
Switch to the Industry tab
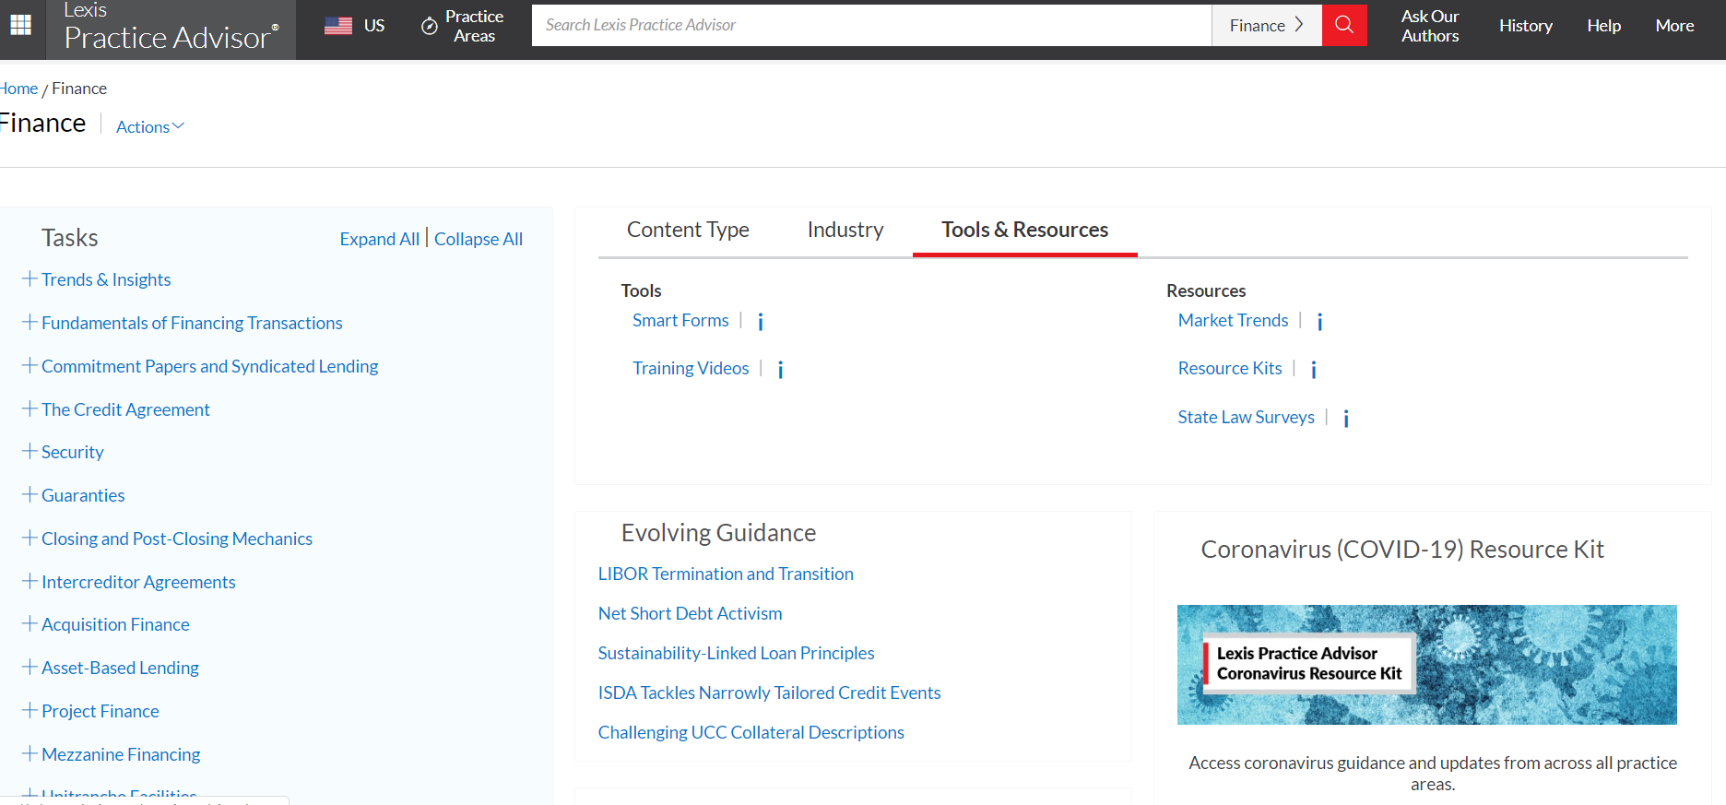[845, 230]
